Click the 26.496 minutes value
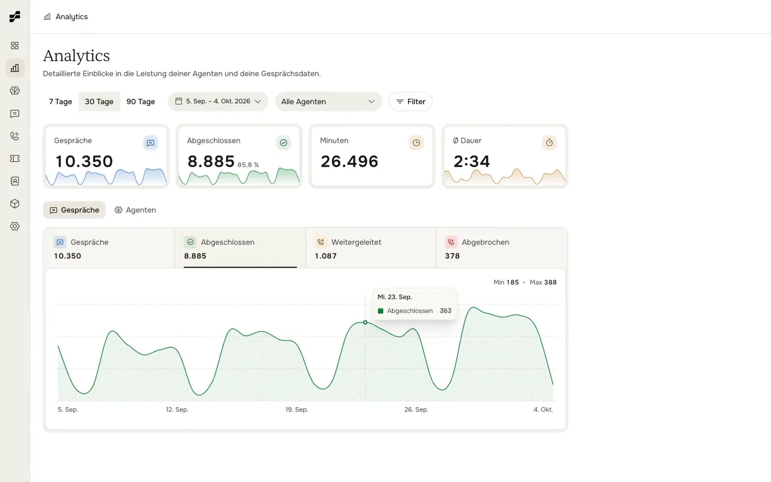This screenshot has width=771, height=482. click(349, 162)
